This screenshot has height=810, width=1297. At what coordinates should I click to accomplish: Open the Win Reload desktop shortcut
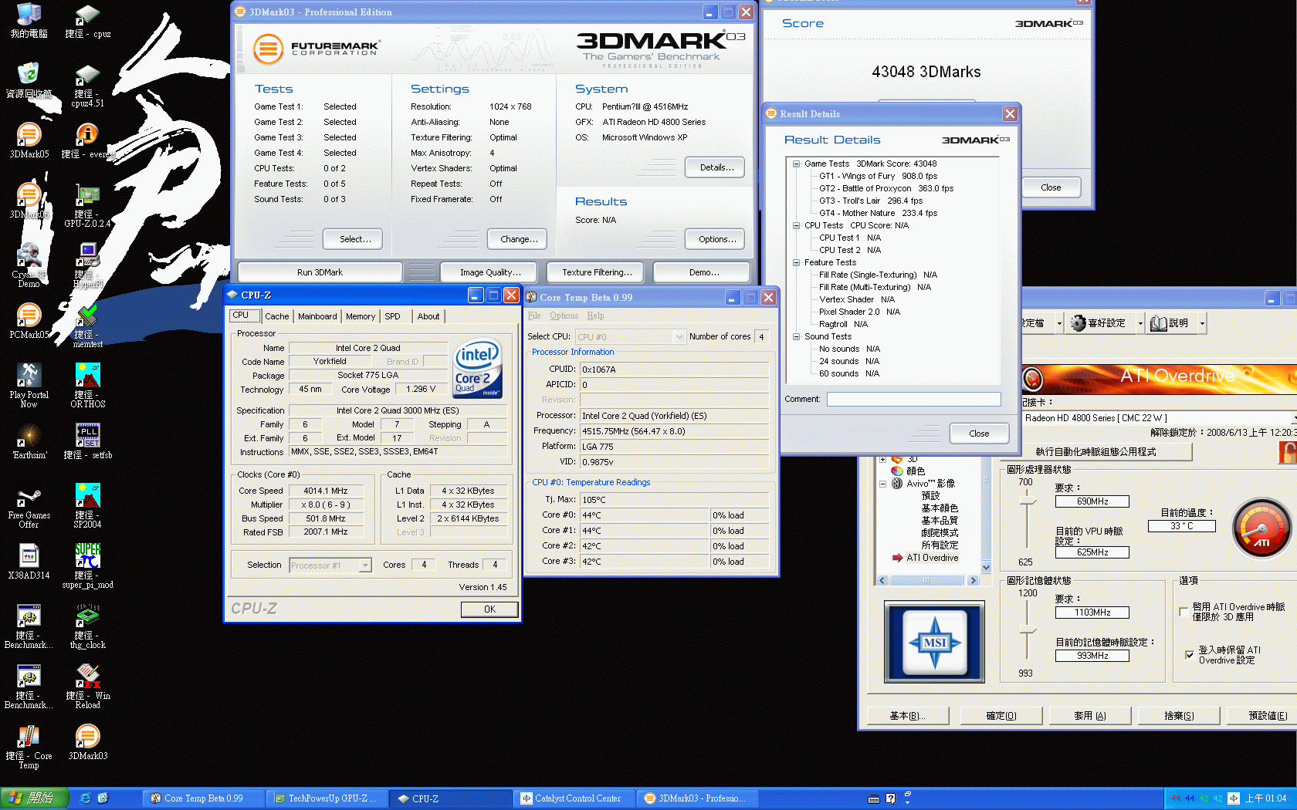pyautogui.click(x=87, y=686)
